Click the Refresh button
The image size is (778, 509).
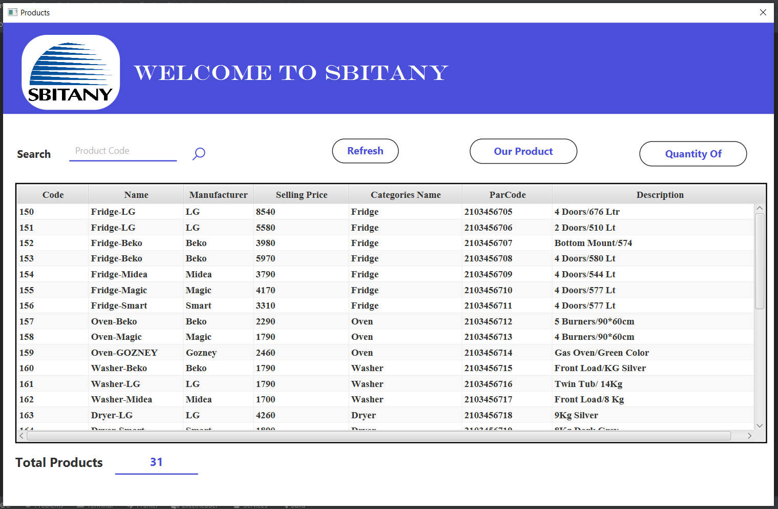(x=365, y=151)
